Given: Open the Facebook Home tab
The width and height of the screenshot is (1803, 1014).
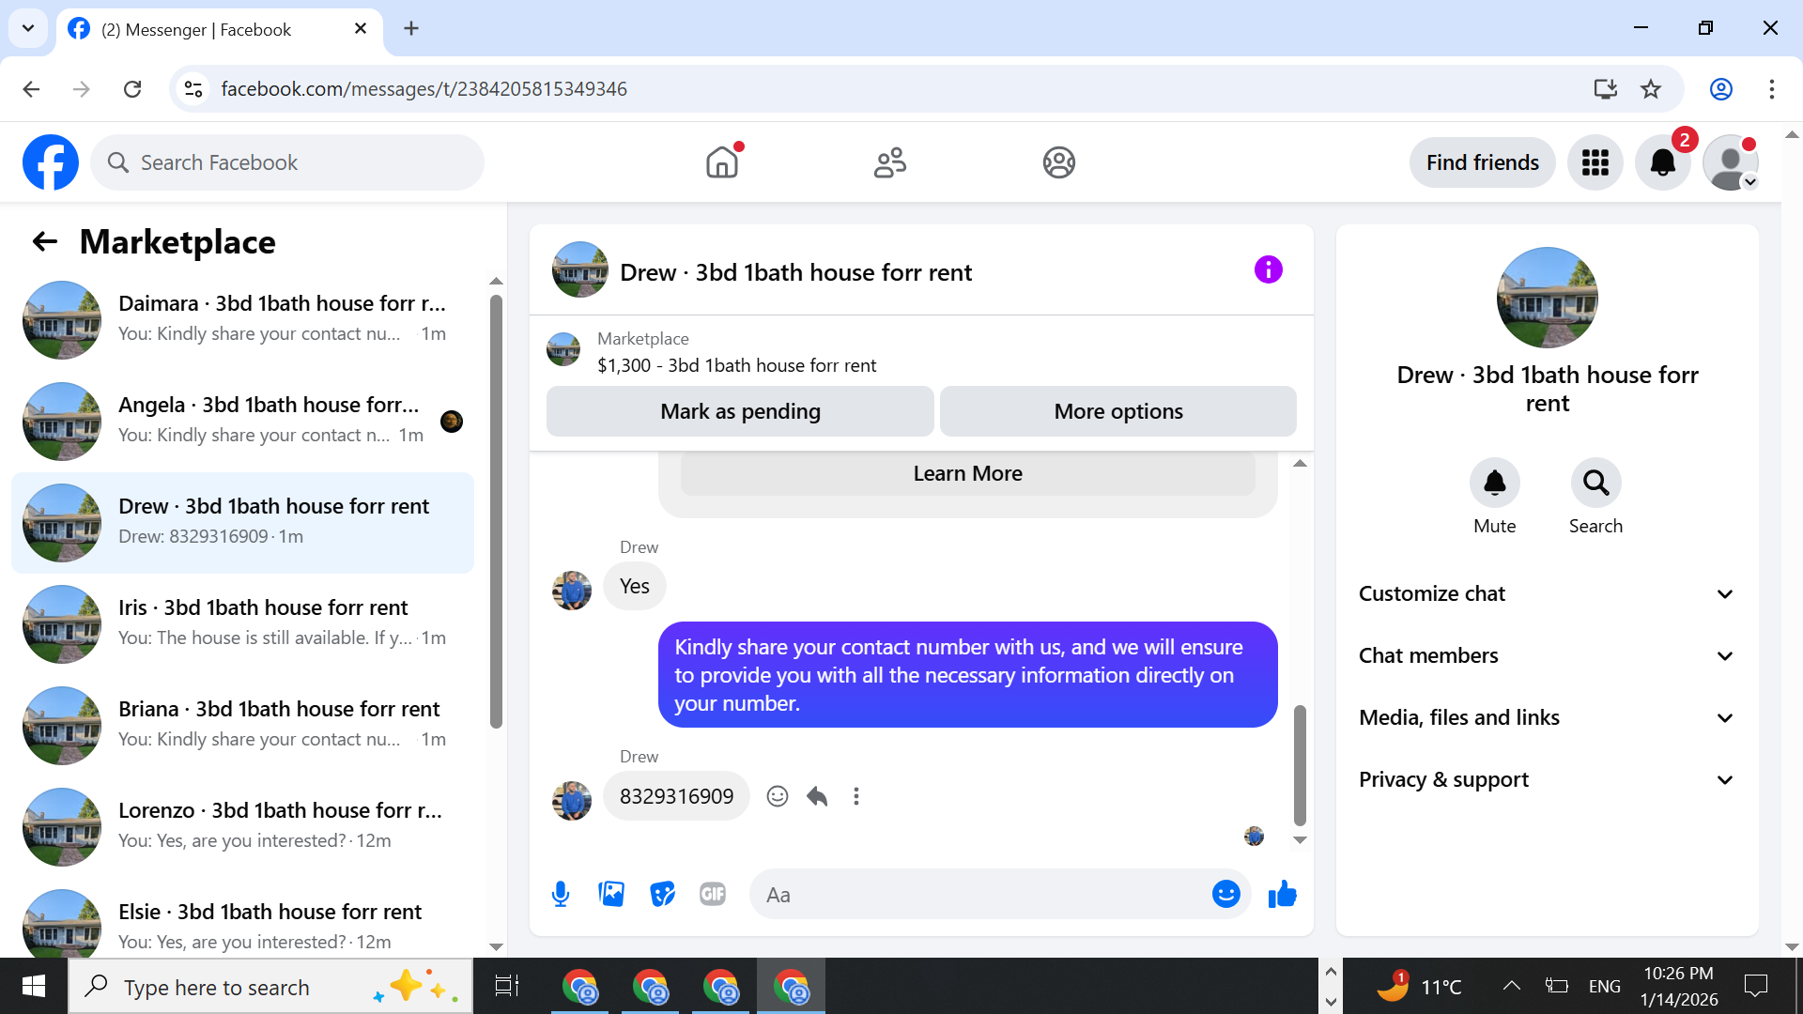Looking at the screenshot, I should click(722, 162).
